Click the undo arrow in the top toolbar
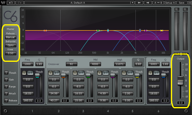 coord(10,3)
